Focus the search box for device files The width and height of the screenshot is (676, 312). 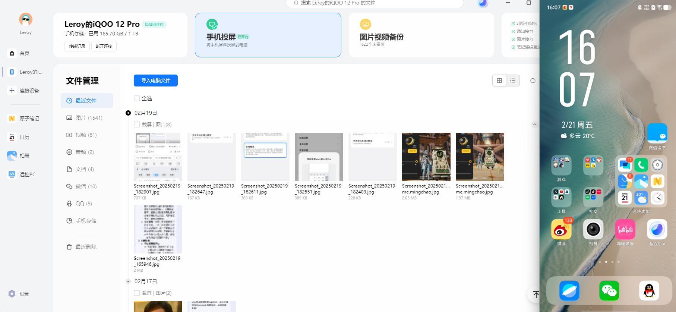[375, 3]
